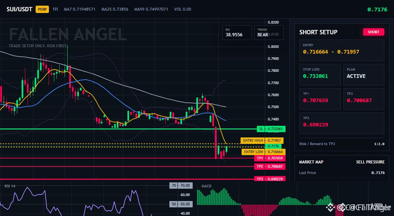Click the PLAN ACTIVE card

tap(364, 75)
